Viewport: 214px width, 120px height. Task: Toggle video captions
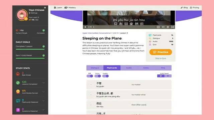coord(158,27)
